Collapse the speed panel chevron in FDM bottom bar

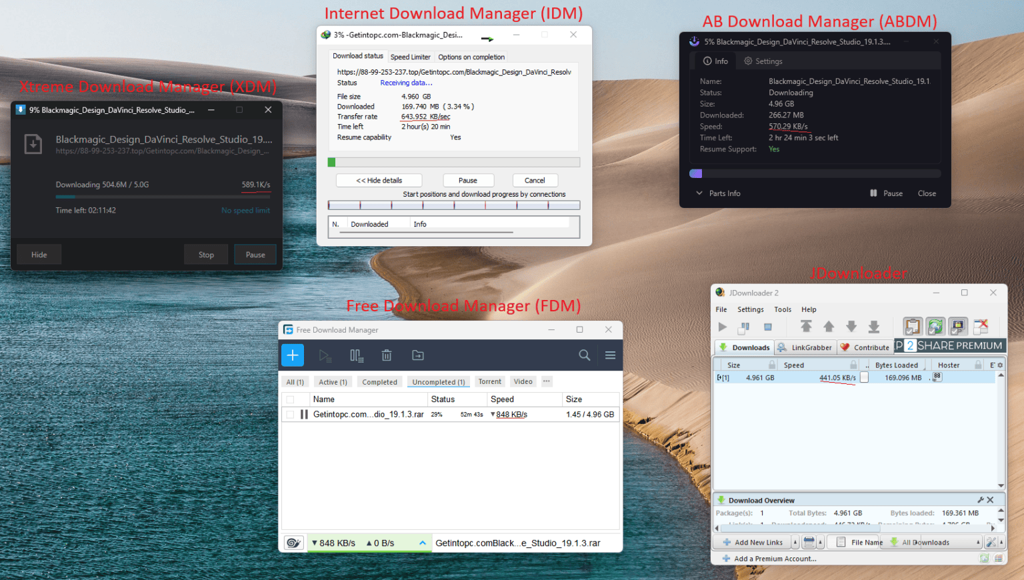pyautogui.click(x=422, y=542)
